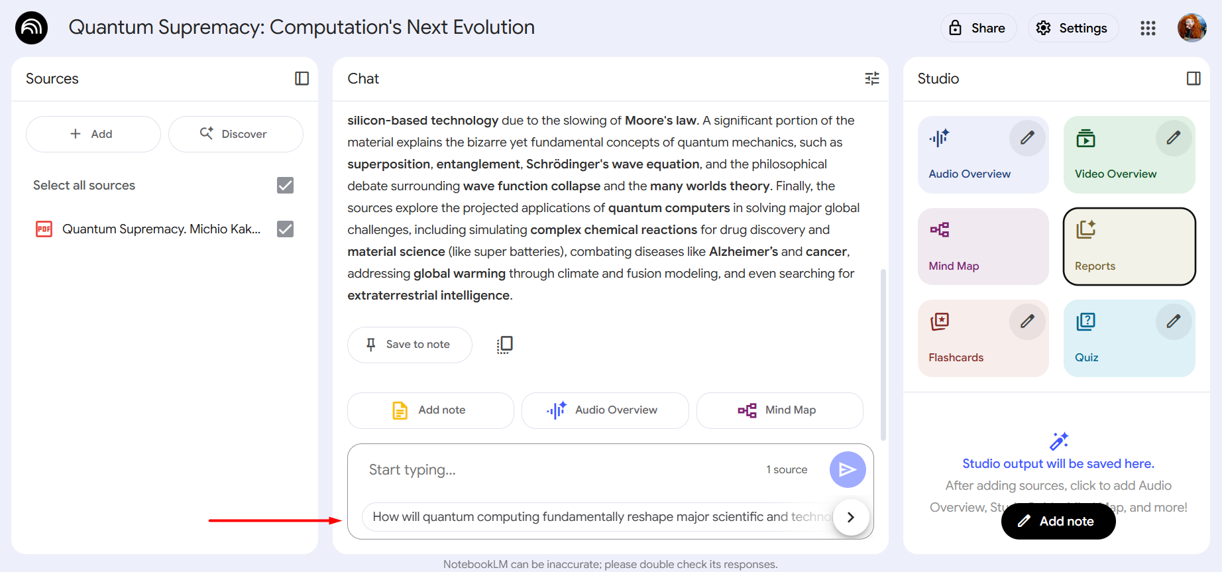Save the response to a note
The image size is (1222, 572).
click(x=410, y=345)
